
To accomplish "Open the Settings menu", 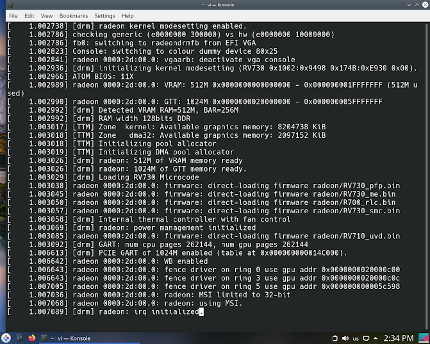I will click(x=104, y=16).
